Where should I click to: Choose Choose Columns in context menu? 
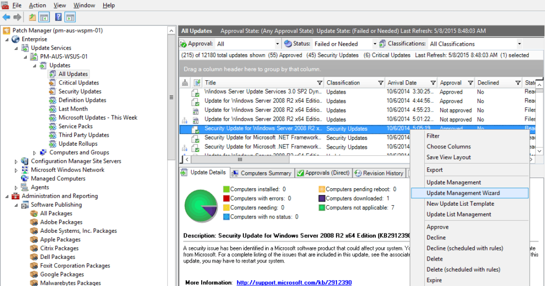(x=448, y=147)
